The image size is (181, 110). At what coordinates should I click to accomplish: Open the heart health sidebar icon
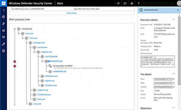[3, 37]
